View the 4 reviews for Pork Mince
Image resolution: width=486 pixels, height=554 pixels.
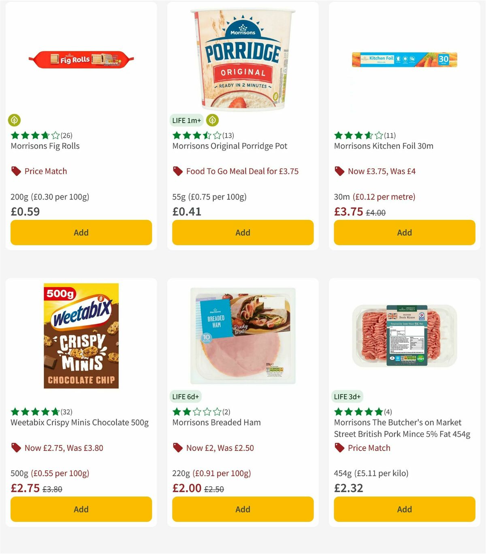tap(389, 412)
